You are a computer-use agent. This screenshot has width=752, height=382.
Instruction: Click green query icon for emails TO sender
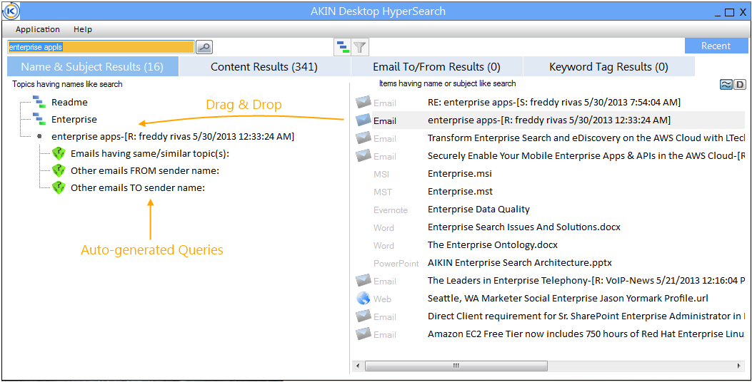tap(59, 187)
